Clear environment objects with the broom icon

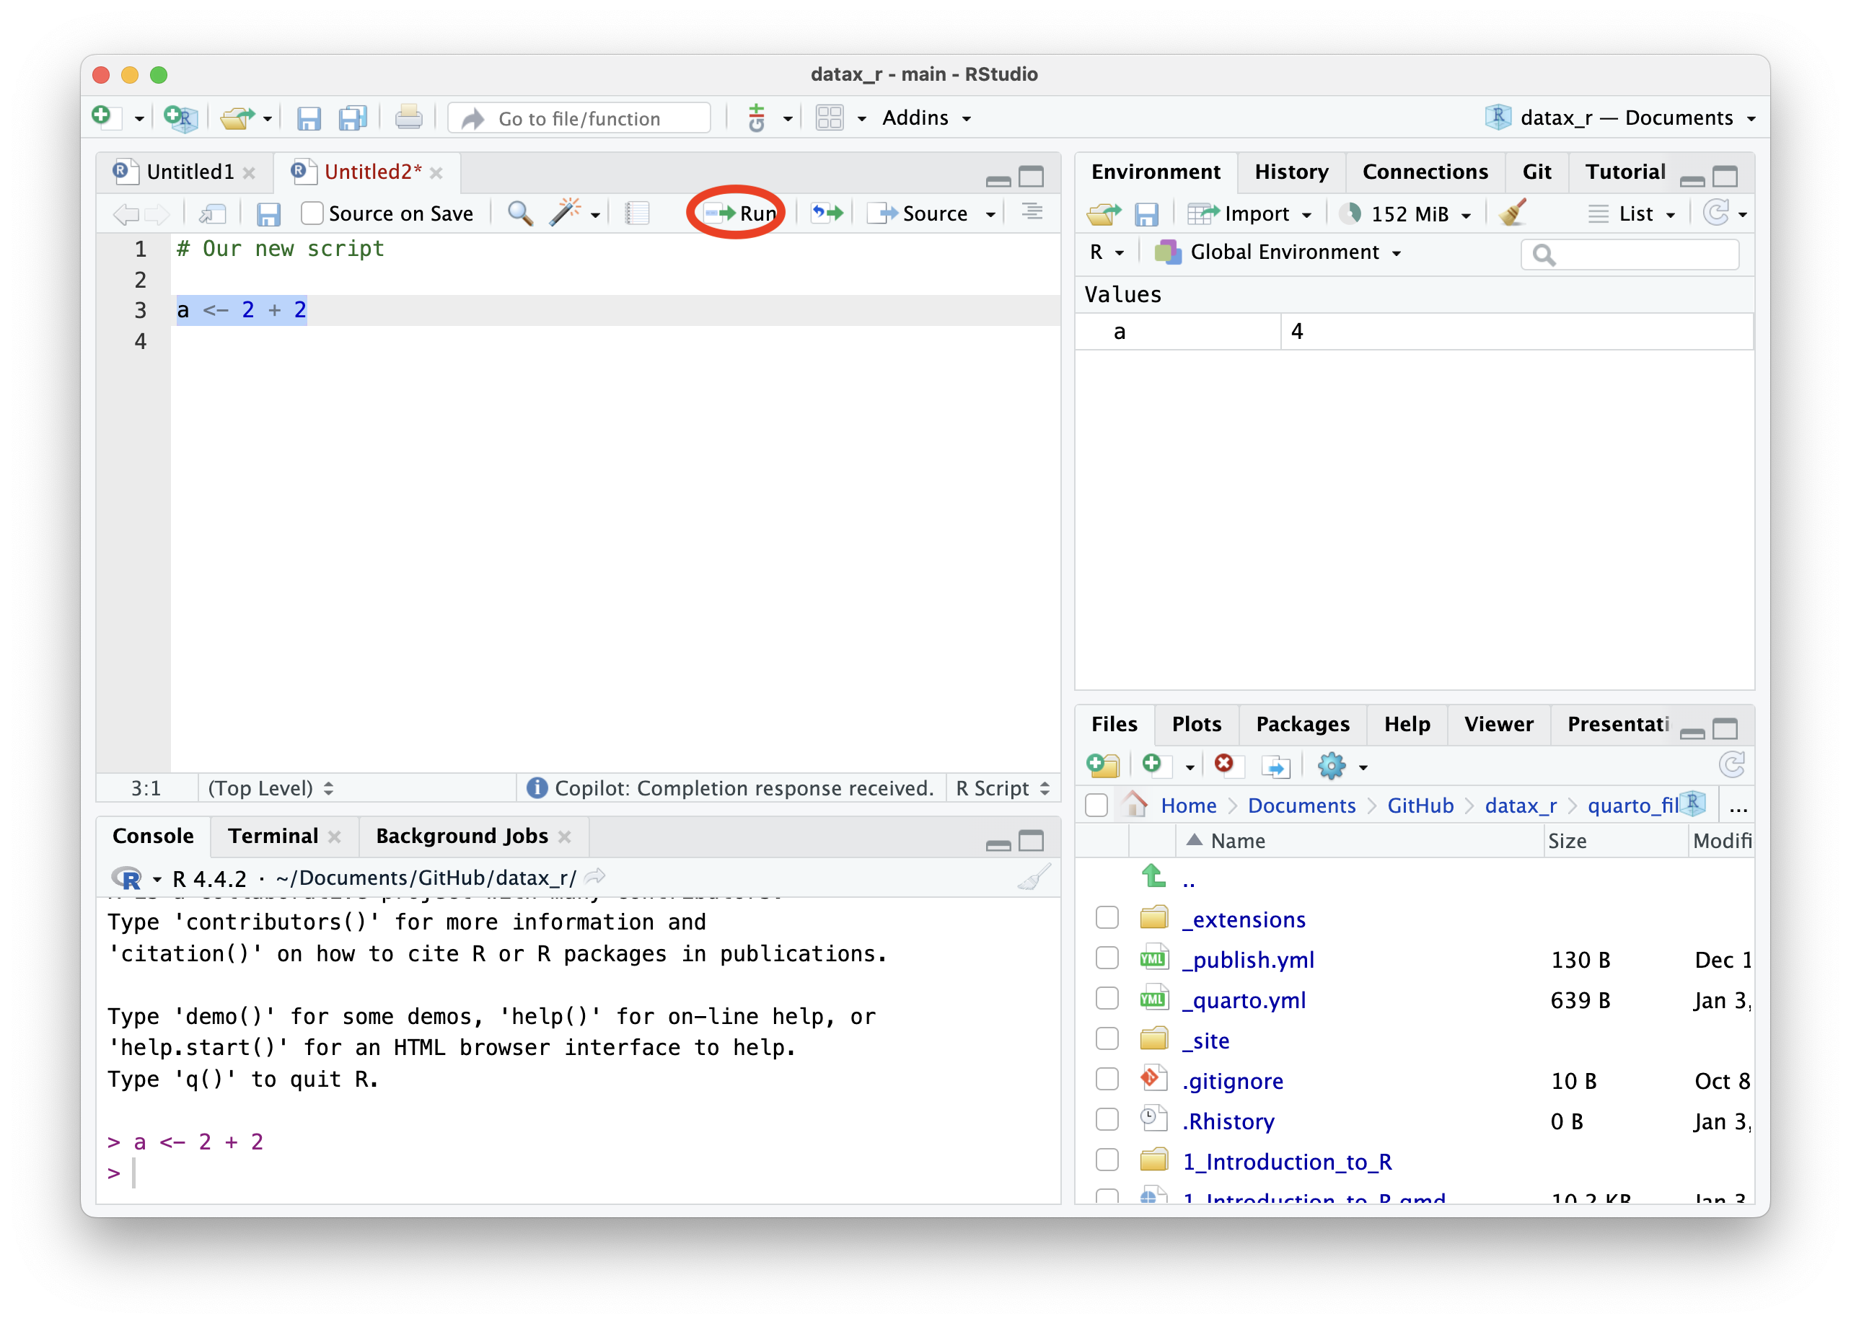coord(1513,213)
